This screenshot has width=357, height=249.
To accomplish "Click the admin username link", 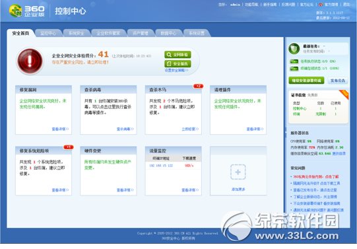I will pos(235,5).
